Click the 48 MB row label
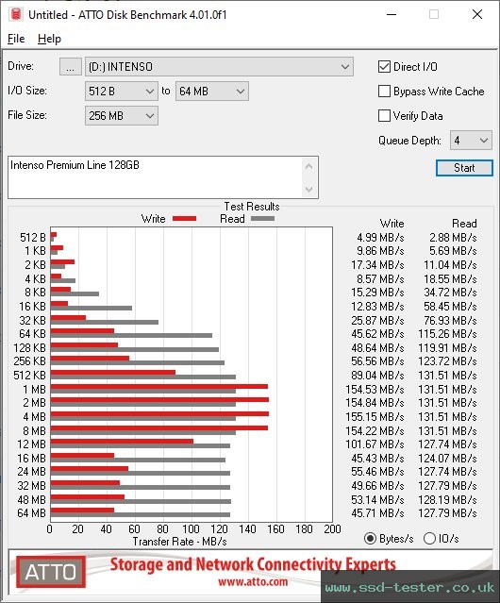500x603 pixels. (31, 499)
